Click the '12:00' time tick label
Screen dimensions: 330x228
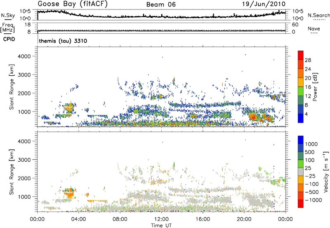(161, 219)
